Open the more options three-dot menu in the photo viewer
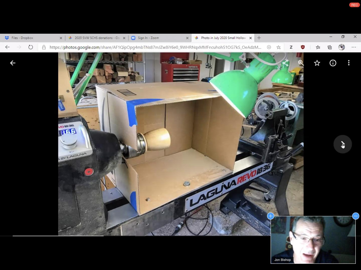 349,63
